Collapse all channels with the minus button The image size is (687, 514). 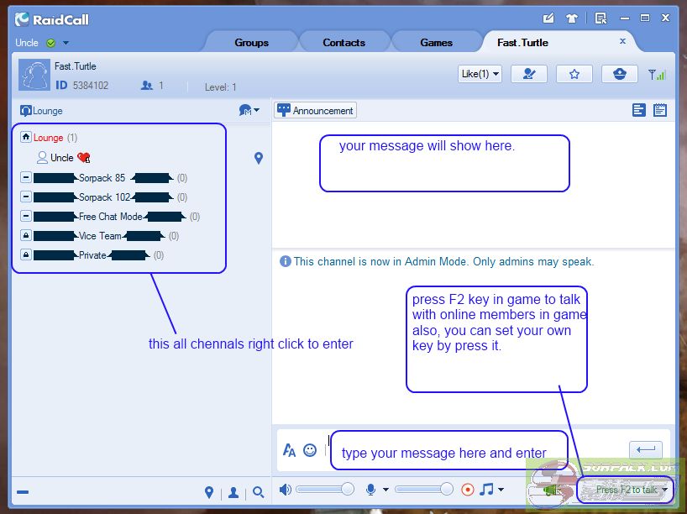(x=23, y=492)
